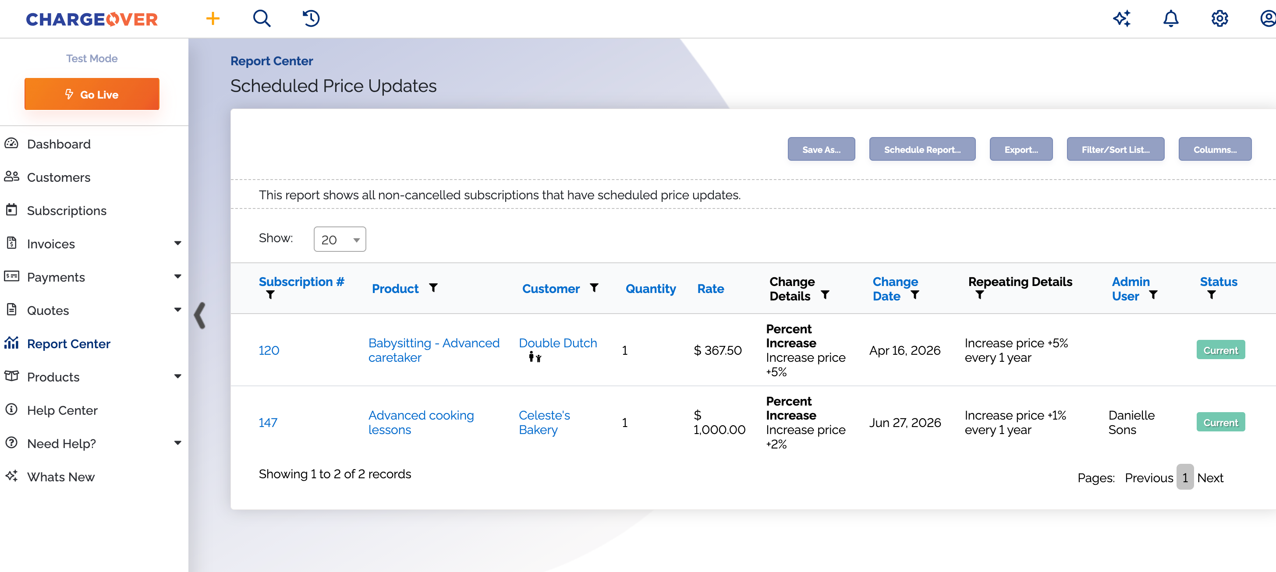Filter the Change Date column

click(915, 295)
